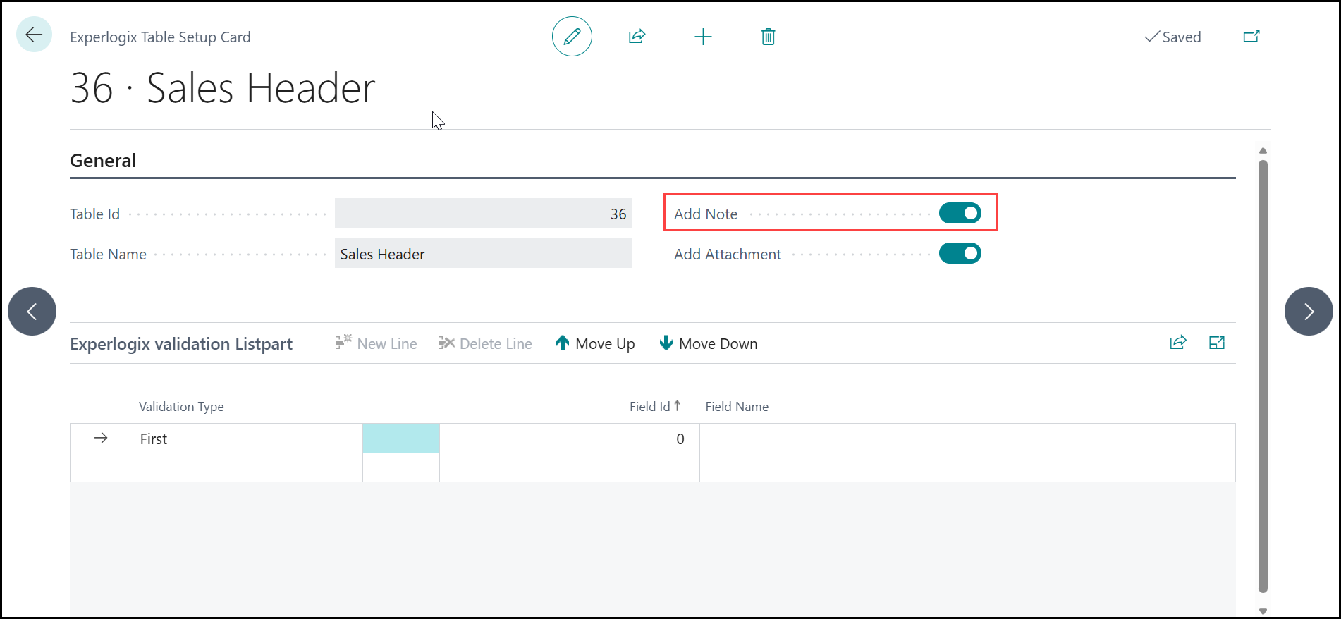
Task: Click New Line in the listpart
Action: (376, 343)
